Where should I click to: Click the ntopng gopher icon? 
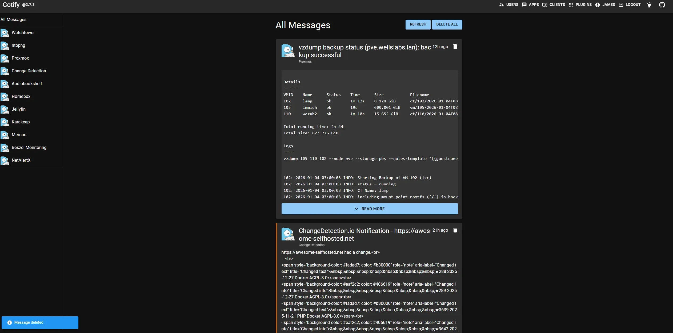[x=5, y=45]
